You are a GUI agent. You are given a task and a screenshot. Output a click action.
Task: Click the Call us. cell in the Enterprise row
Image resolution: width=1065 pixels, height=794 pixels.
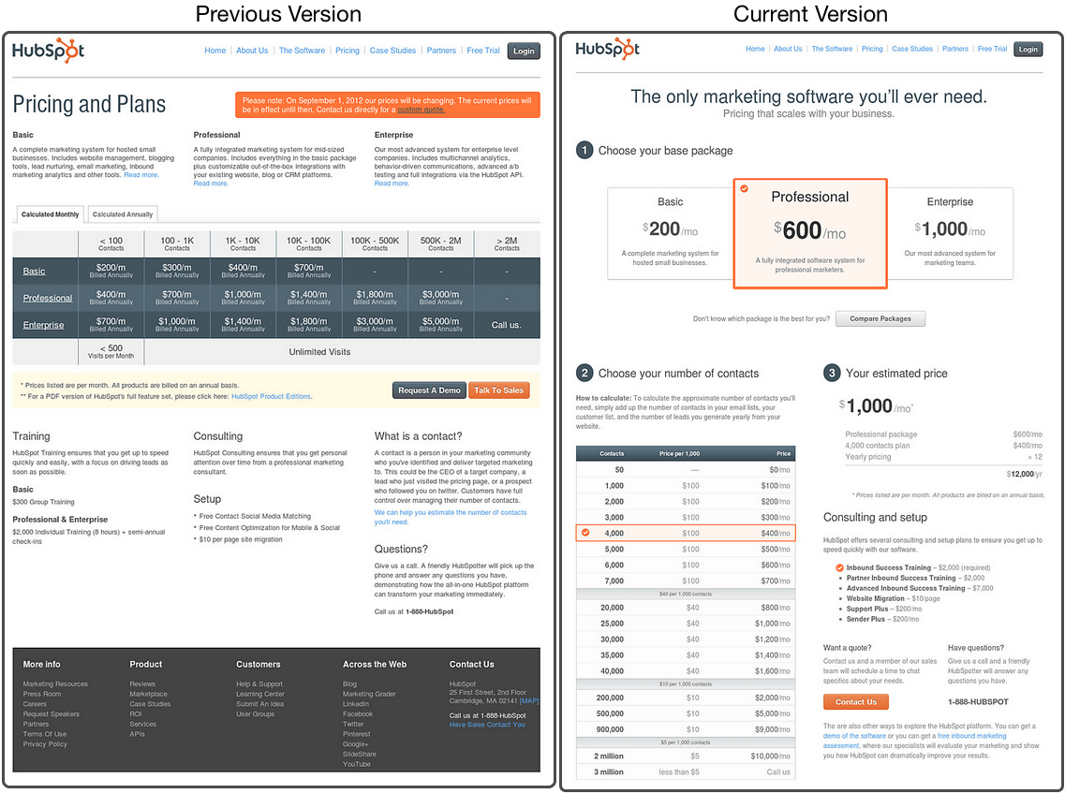(507, 325)
